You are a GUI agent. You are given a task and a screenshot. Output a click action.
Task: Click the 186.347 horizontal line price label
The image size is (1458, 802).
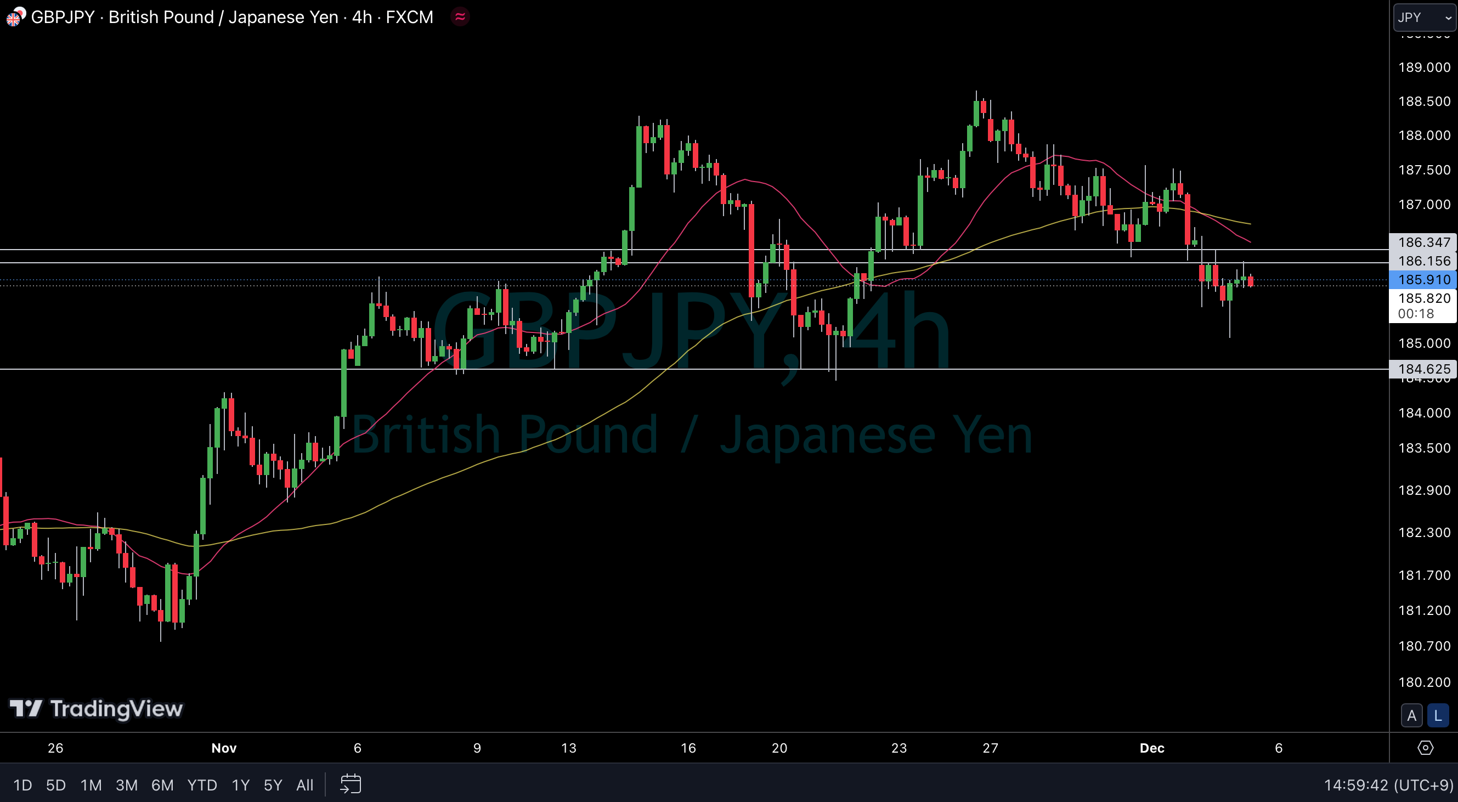click(1423, 242)
